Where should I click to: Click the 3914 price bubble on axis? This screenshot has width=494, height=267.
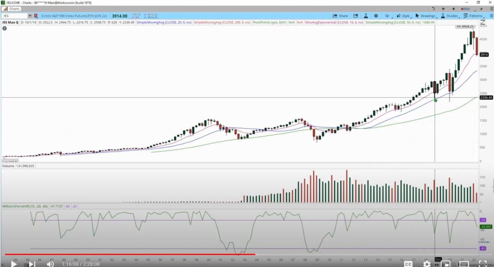484,55
